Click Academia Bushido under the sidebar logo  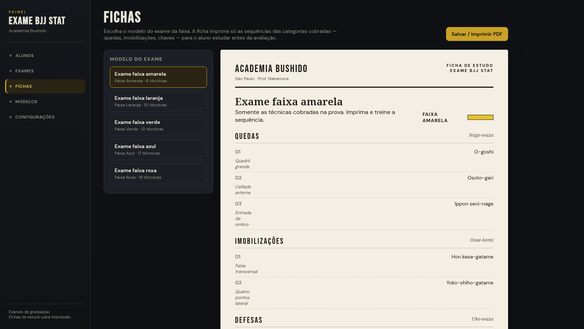click(28, 31)
